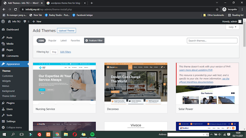Screen dimensions: 246x138
Task: Reload the current page
Action: [x=15, y=9]
